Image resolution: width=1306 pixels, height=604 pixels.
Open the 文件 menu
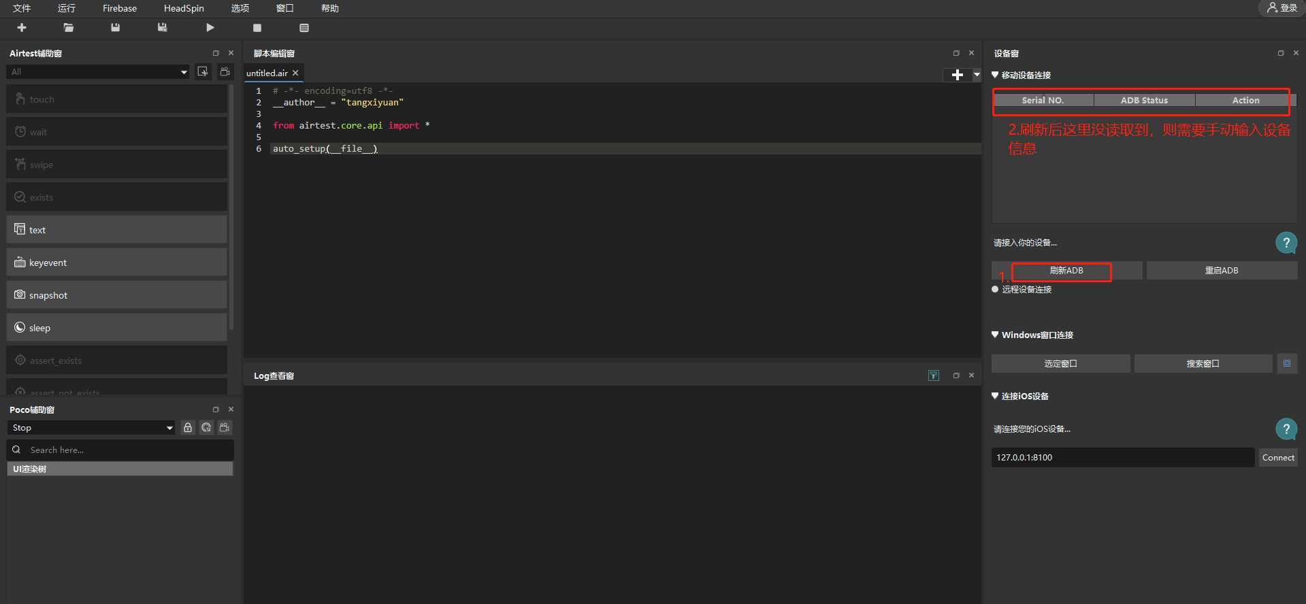[x=22, y=8]
